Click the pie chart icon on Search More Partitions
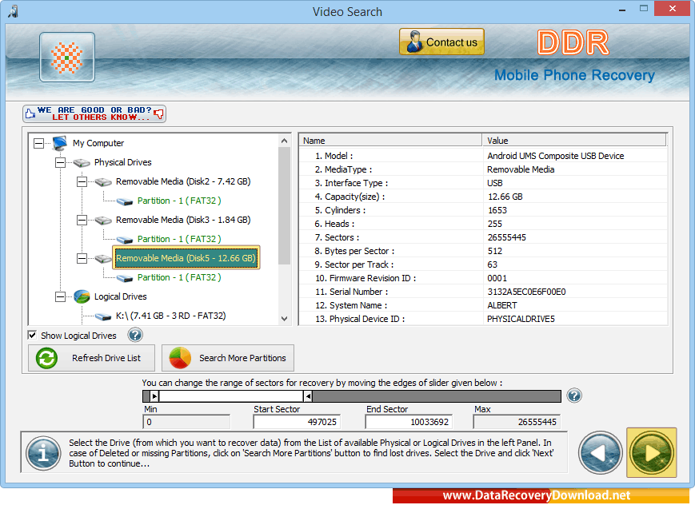Viewport: 695px width, 505px height. coord(180,358)
